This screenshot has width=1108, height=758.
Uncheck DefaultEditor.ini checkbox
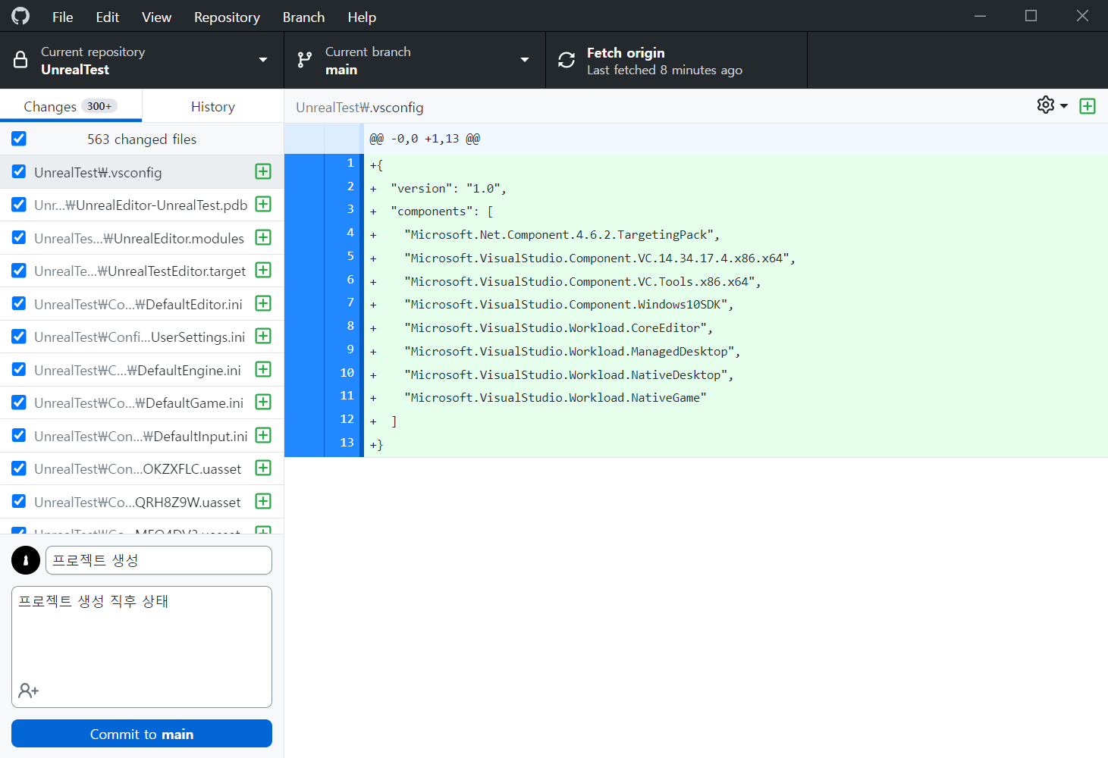coord(19,303)
